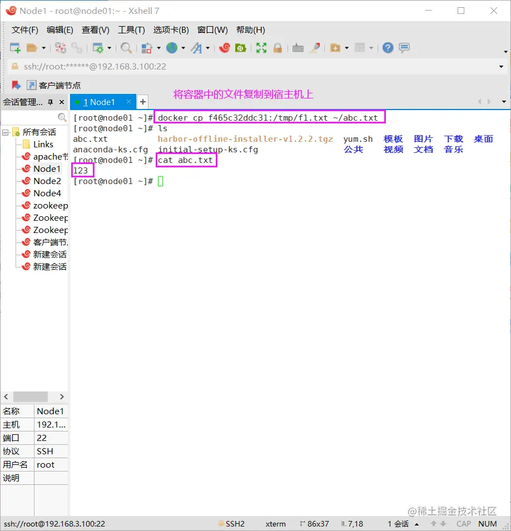Expand the Font dropdown arrow
511x531 pixels.
tap(207, 48)
